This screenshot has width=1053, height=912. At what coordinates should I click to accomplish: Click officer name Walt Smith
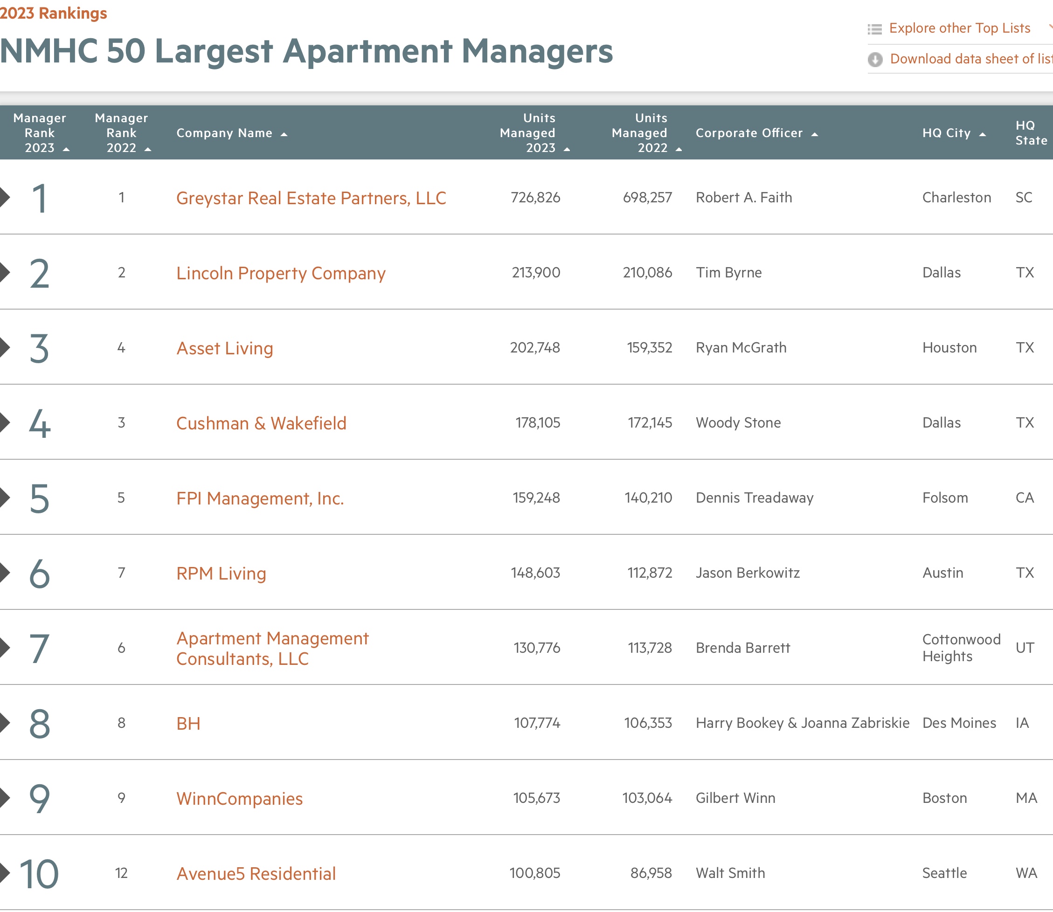[x=730, y=873]
